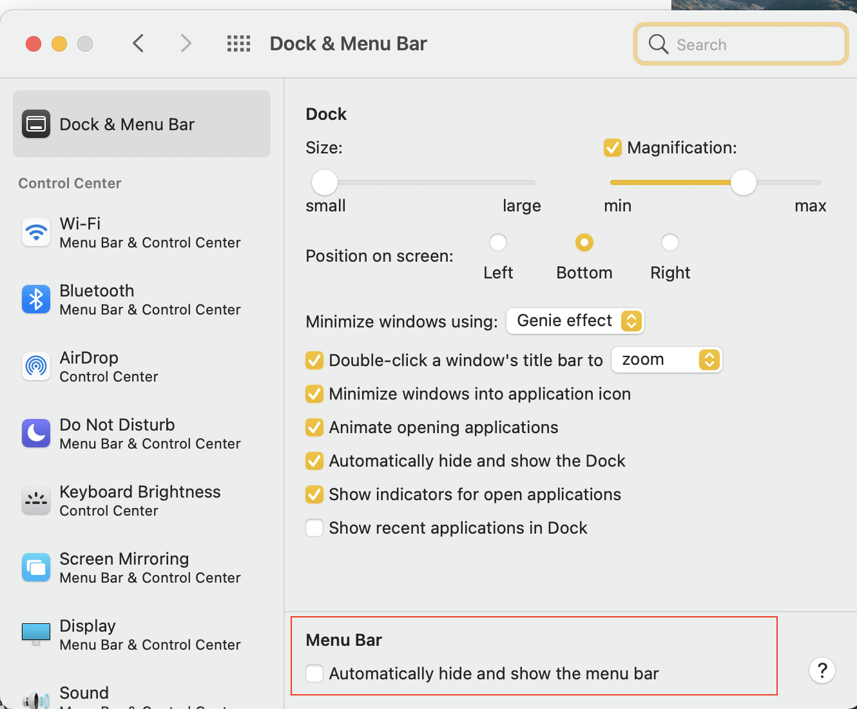Click inside the Search field
This screenshot has height=709, width=857.
[741, 44]
